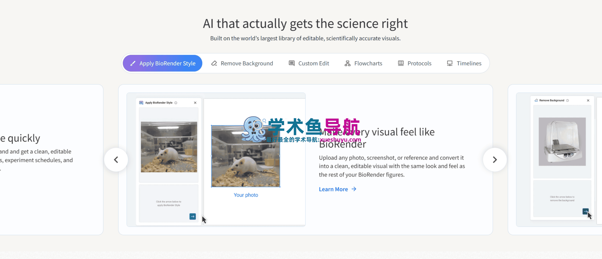Click the lab device thumbnail image
The height and width of the screenshot is (259, 602).
point(562,141)
